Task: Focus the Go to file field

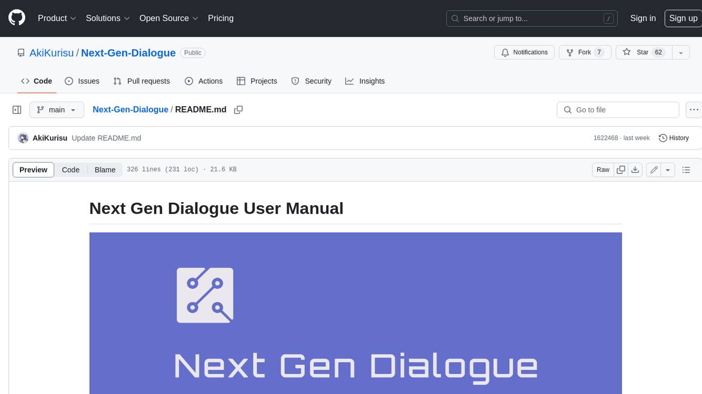Action: click(618, 110)
